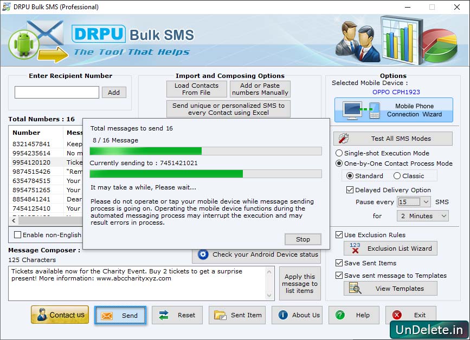470x340 pixels.
Task: Click View Templates button
Action: [390, 289]
